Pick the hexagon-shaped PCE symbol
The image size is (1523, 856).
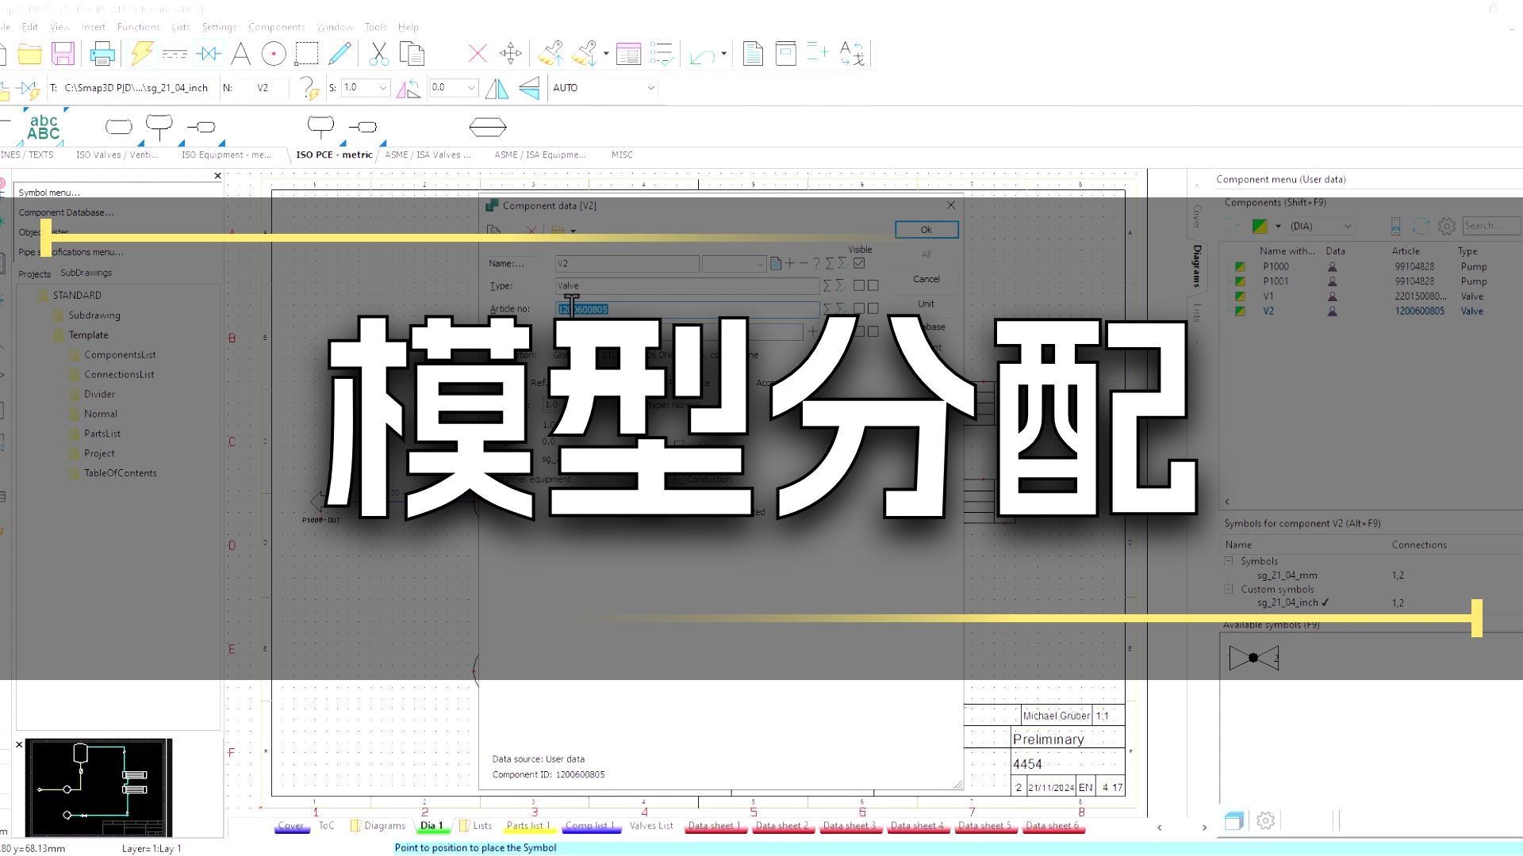(x=488, y=127)
